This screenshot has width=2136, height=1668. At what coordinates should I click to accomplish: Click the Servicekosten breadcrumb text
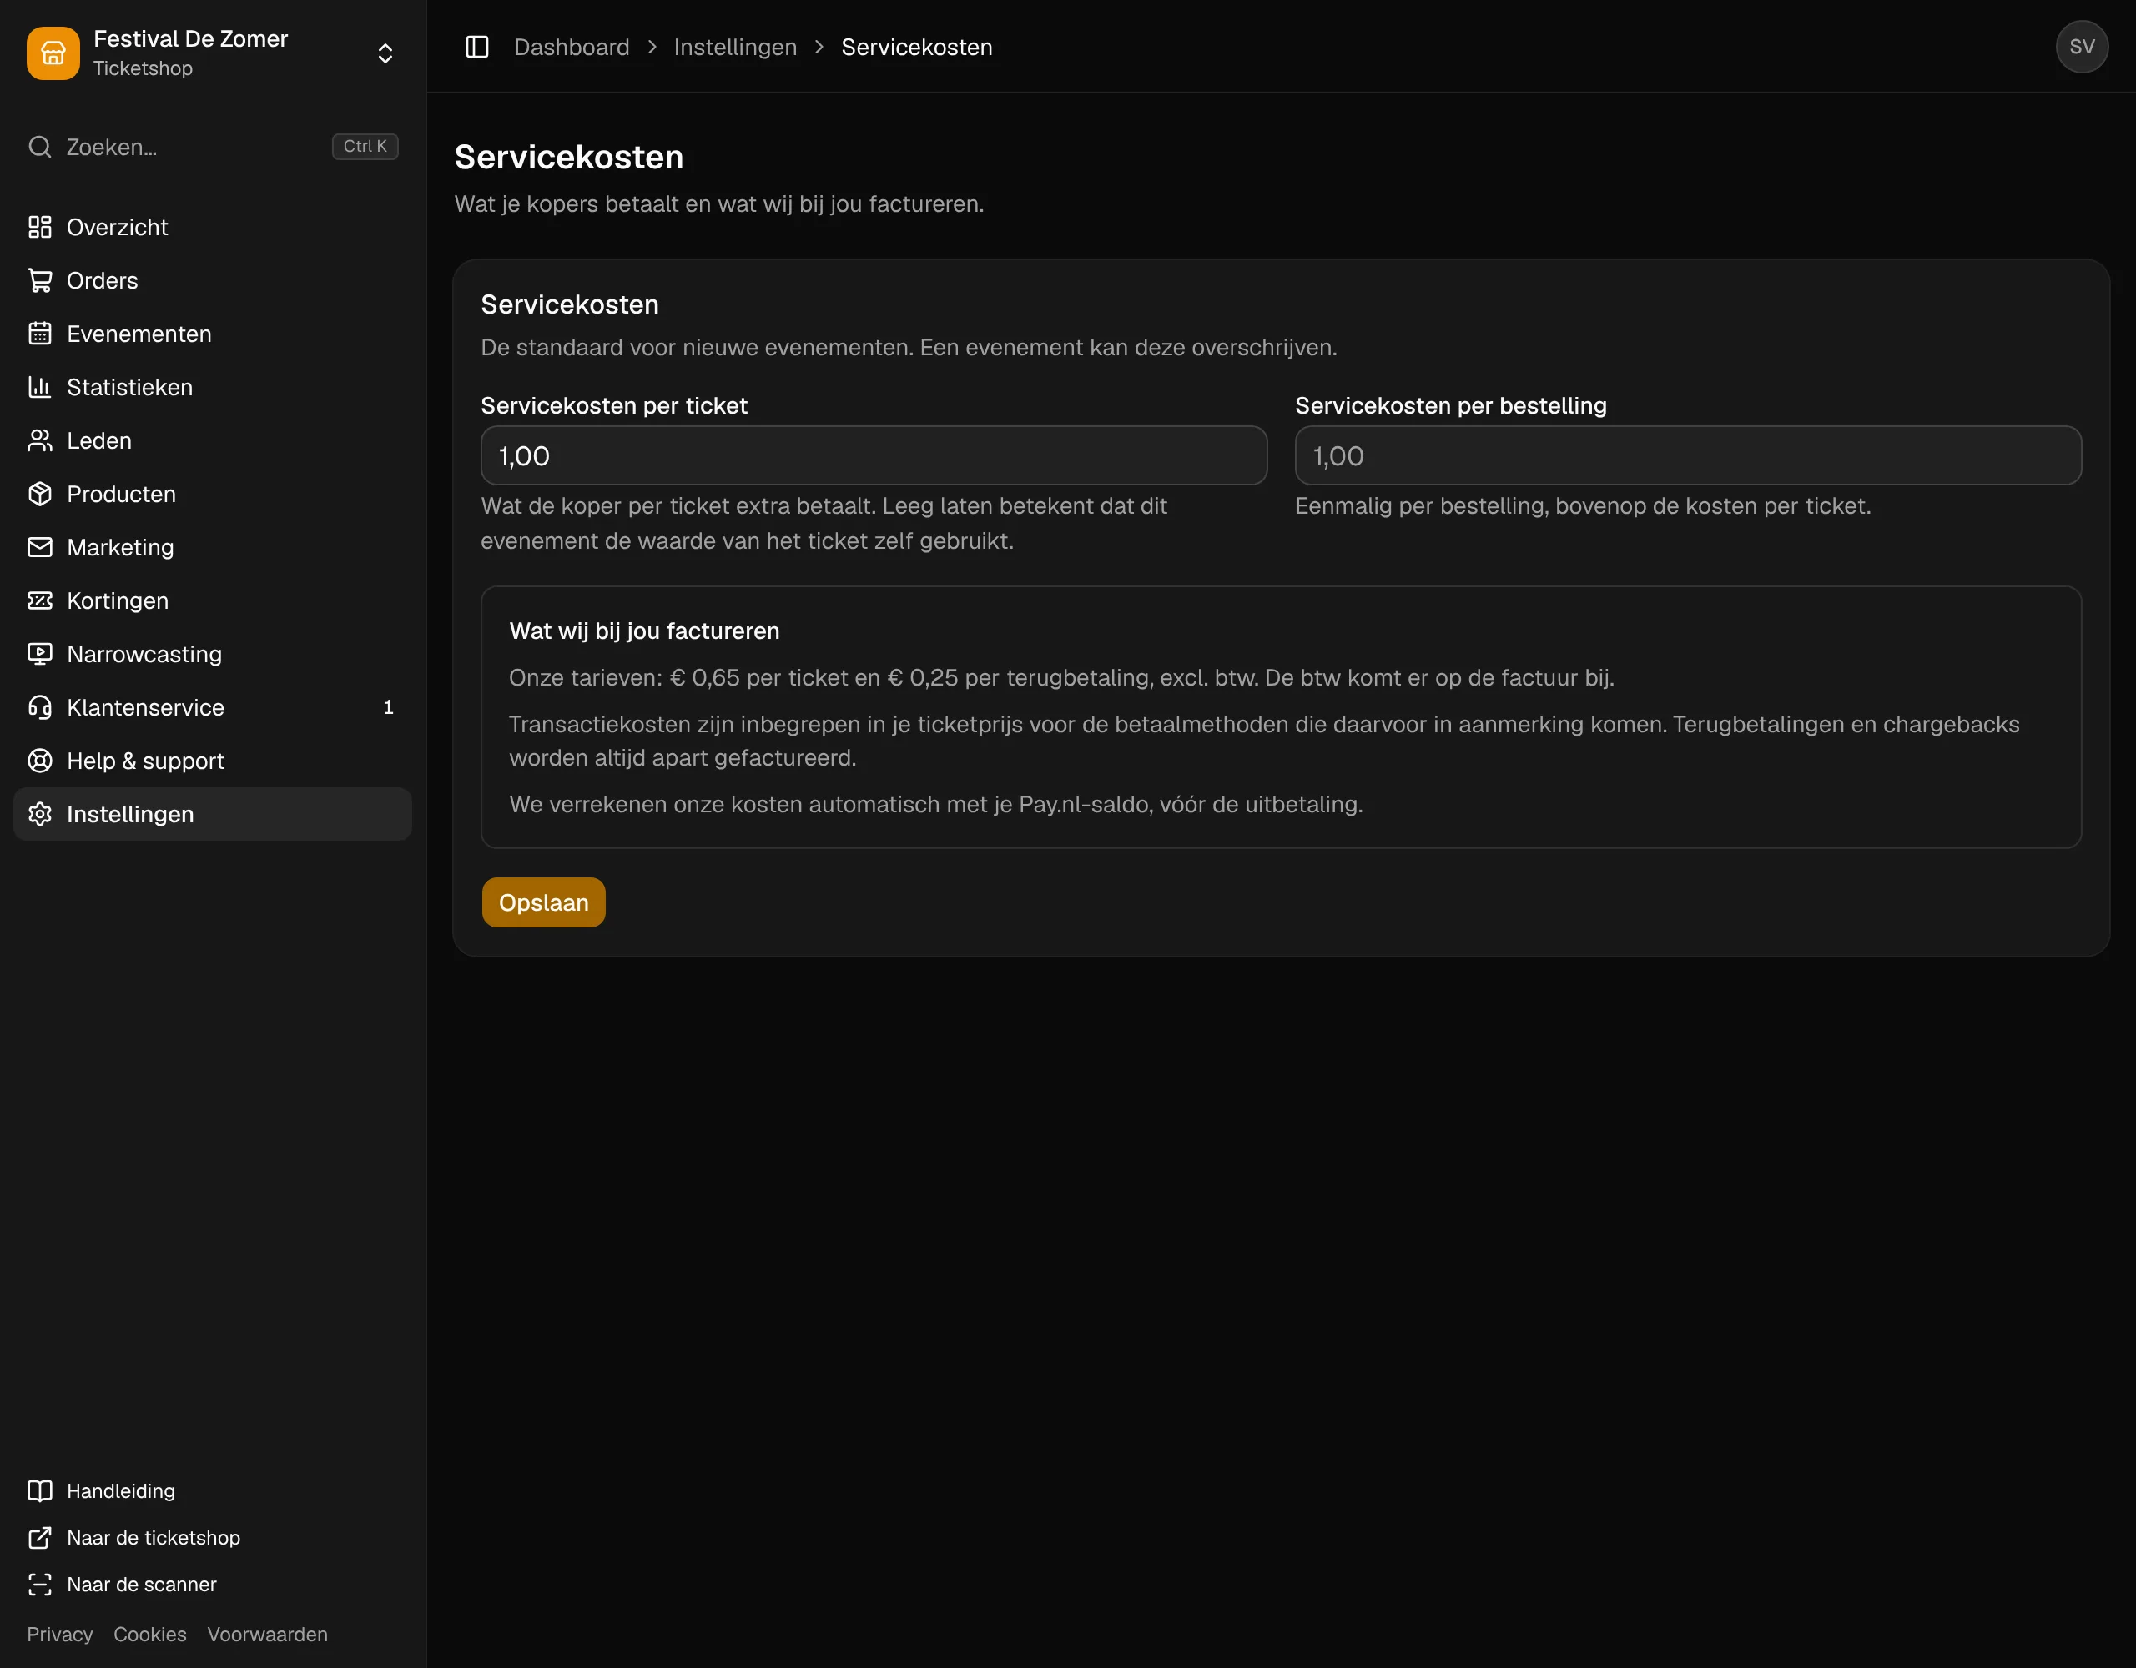916,47
